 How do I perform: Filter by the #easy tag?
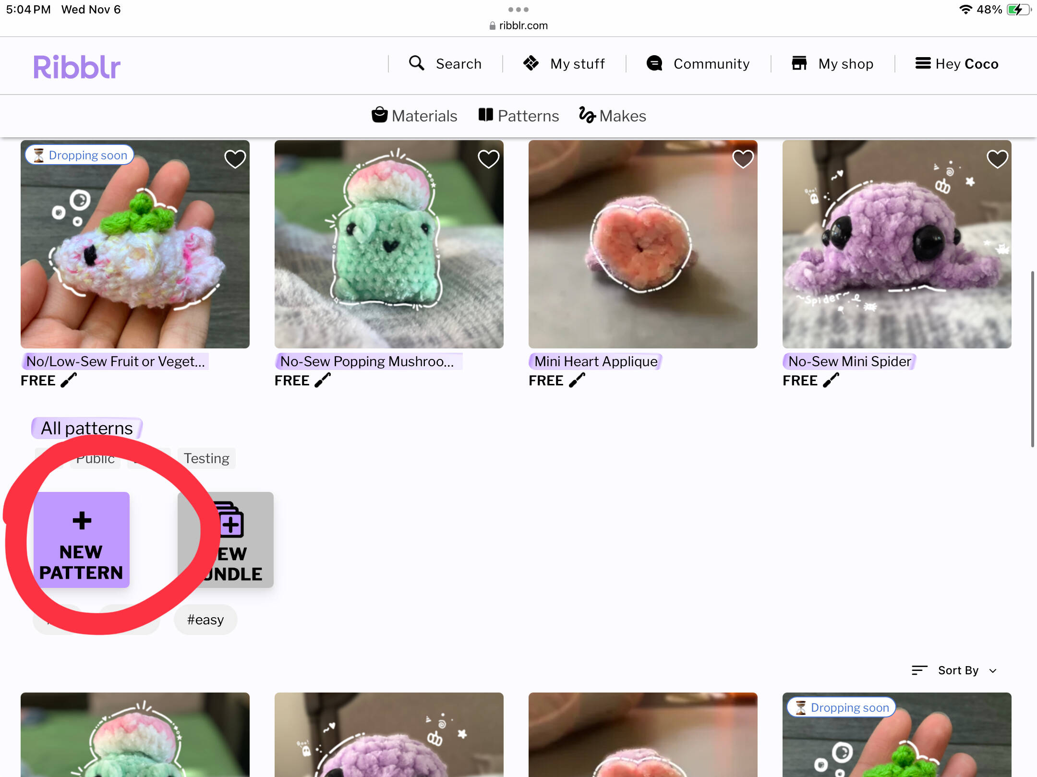(x=205, y=620)
